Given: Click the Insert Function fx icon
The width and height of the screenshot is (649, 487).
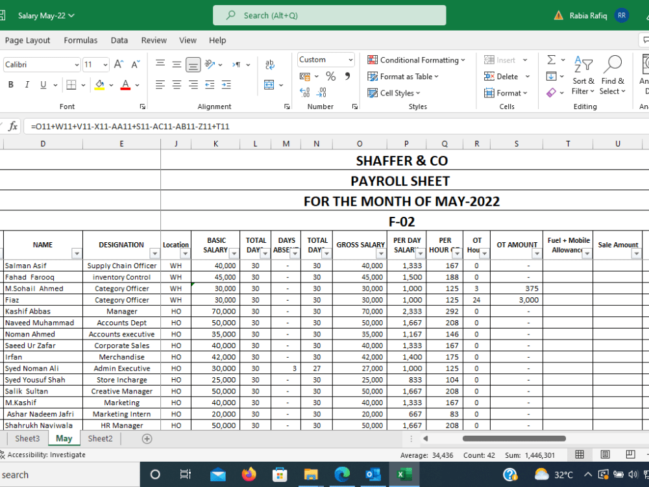Looking at the screenshot, I should (x=13, y=126).
